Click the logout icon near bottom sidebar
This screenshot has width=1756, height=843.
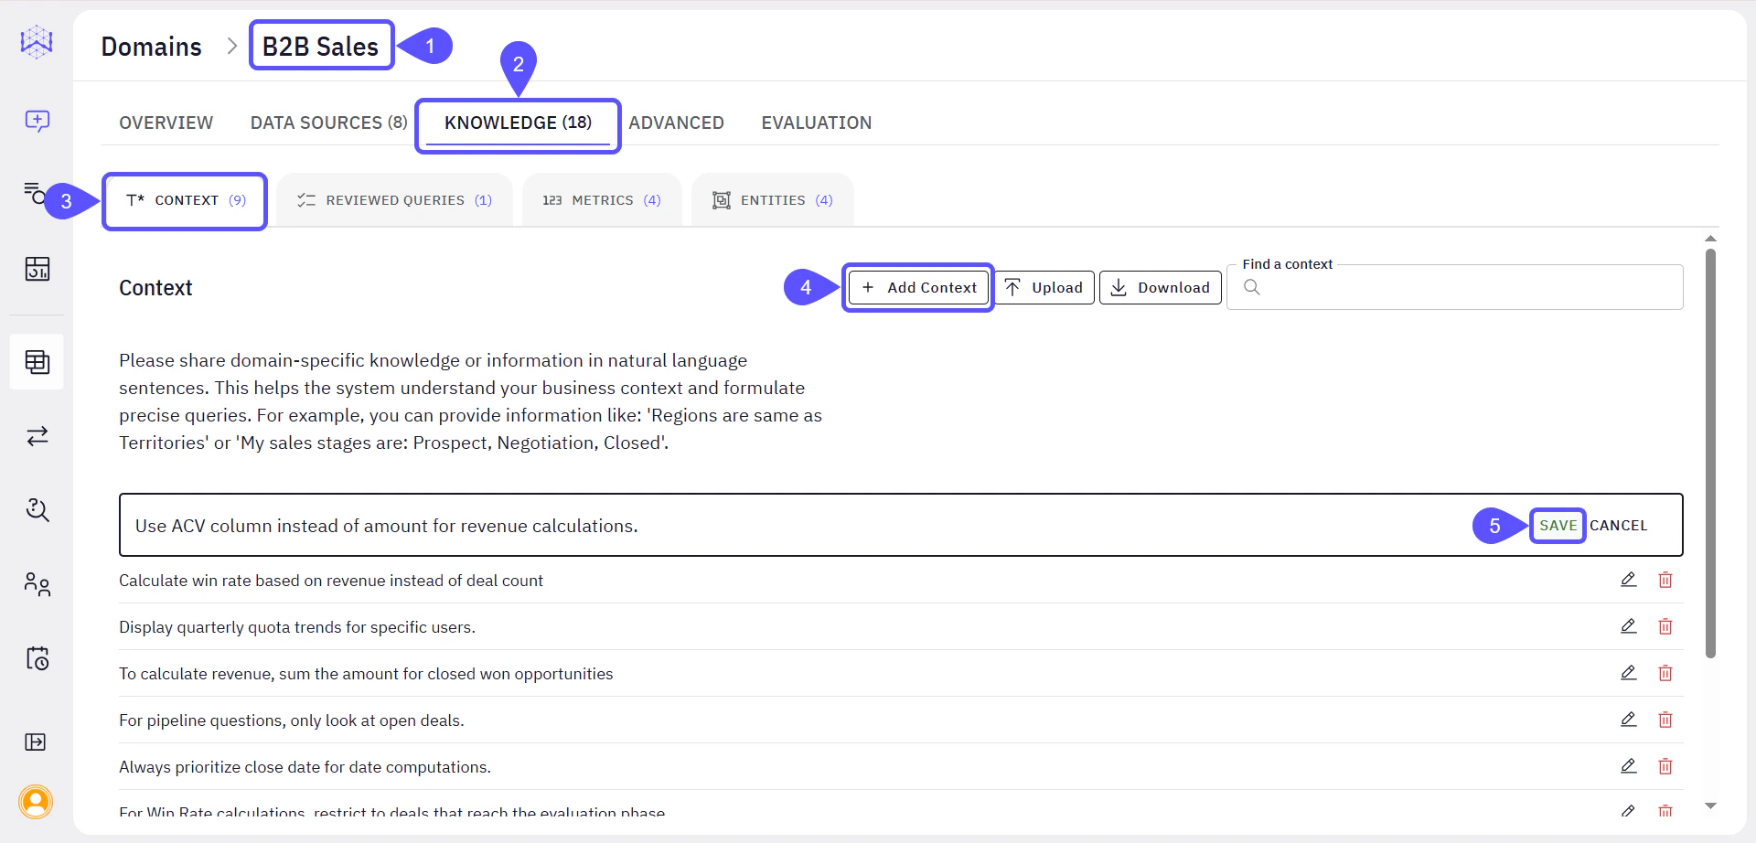(37, 742)
